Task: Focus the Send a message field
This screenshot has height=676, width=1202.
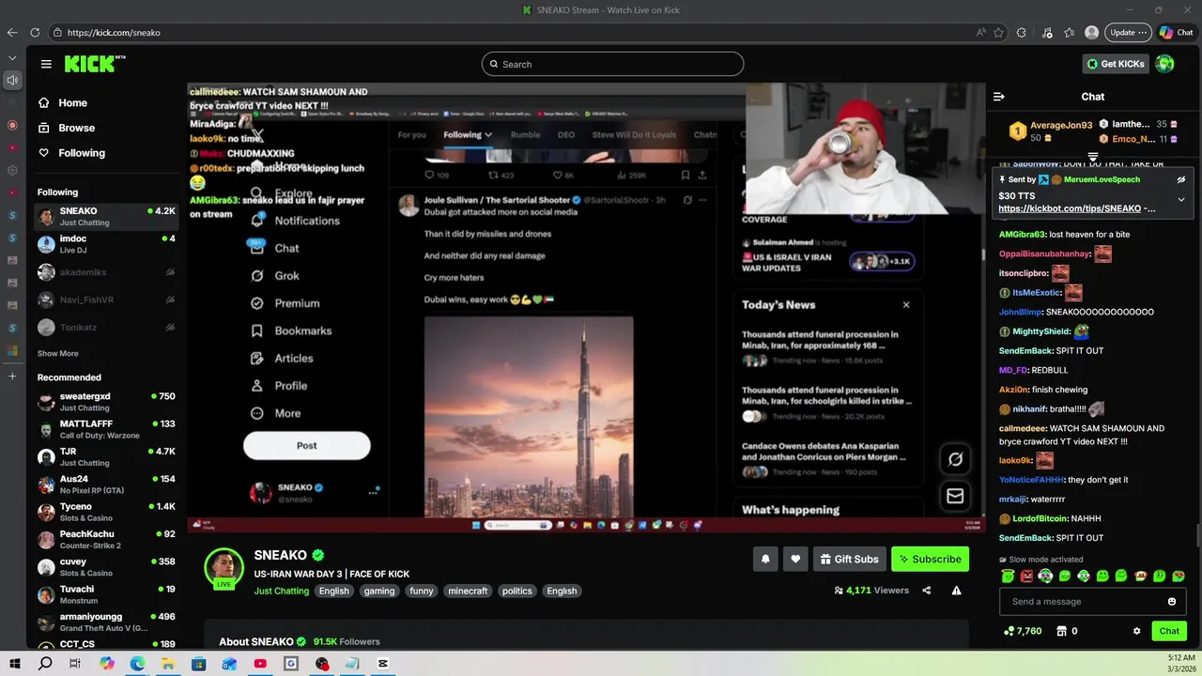Action: click(x=1093, y=602)
